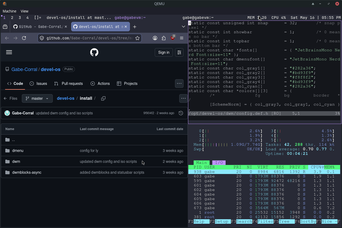Open a new browser tab with plus
The width and height of the screenshot is (342, 228).
[135, 27]
